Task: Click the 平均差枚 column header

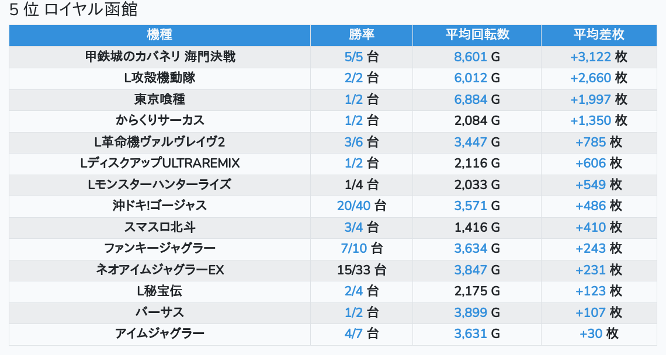Action: coord(598,35)
